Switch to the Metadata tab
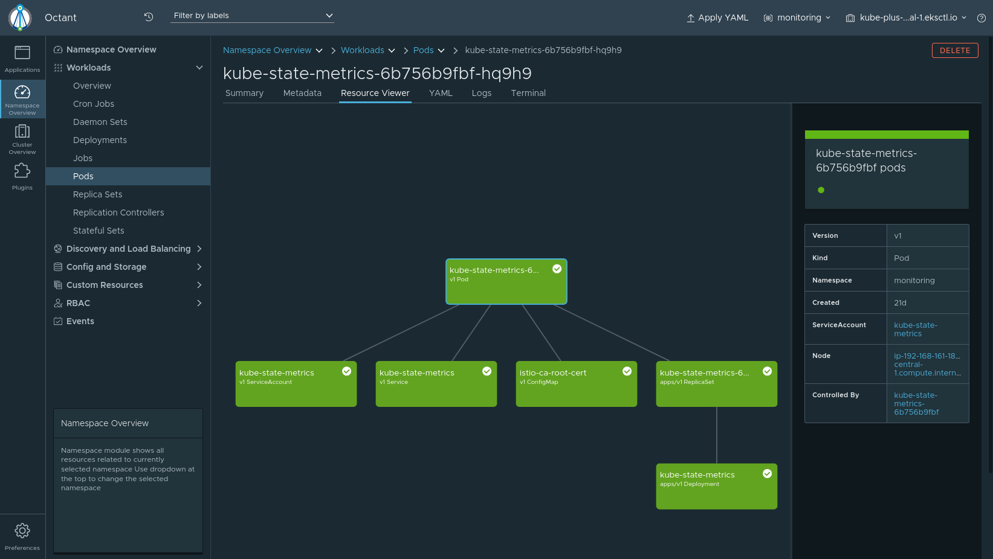 point(302,93)
